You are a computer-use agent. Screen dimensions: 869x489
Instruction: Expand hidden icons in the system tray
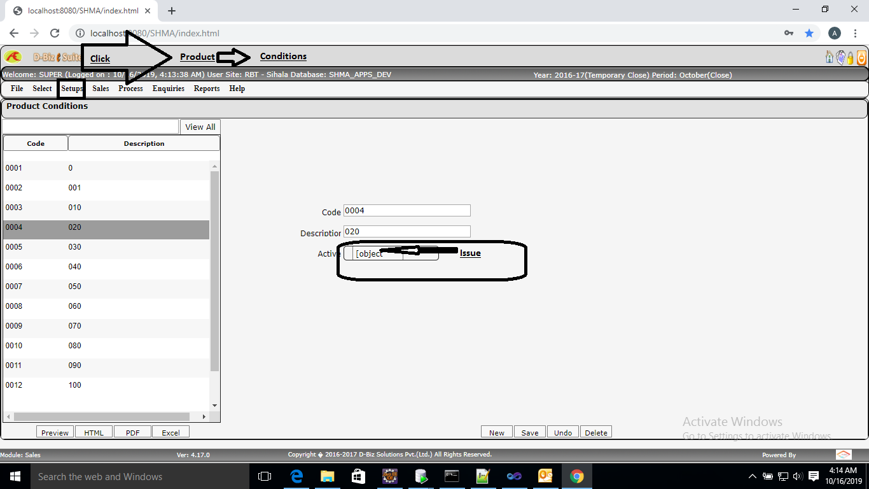[751, 476]
